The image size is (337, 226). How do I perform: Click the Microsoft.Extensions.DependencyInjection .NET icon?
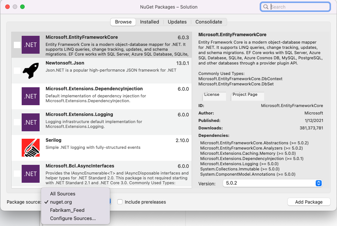point(30,96)
